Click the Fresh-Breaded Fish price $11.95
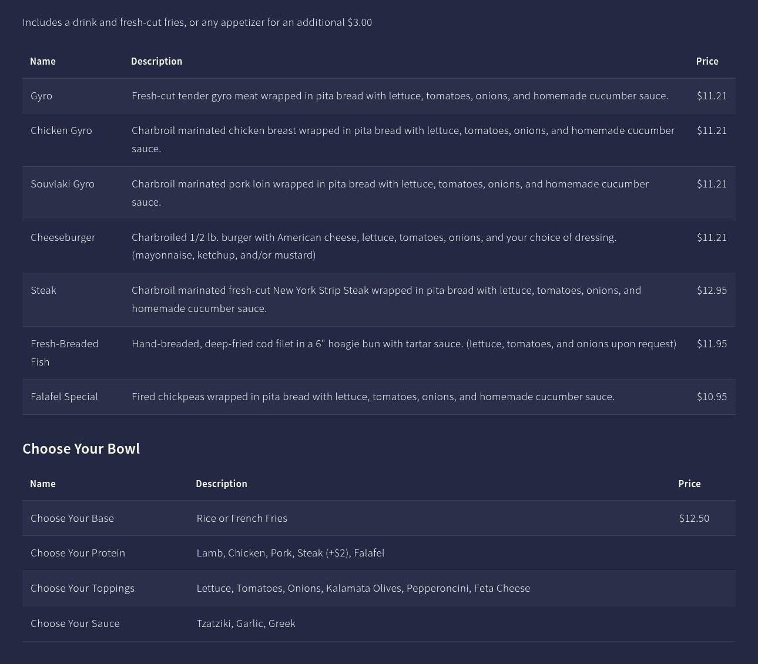 (x=712, y=344)
